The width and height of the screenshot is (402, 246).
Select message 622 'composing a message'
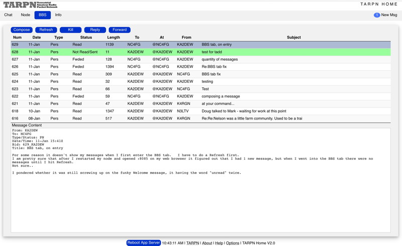[x=200, y=96]
